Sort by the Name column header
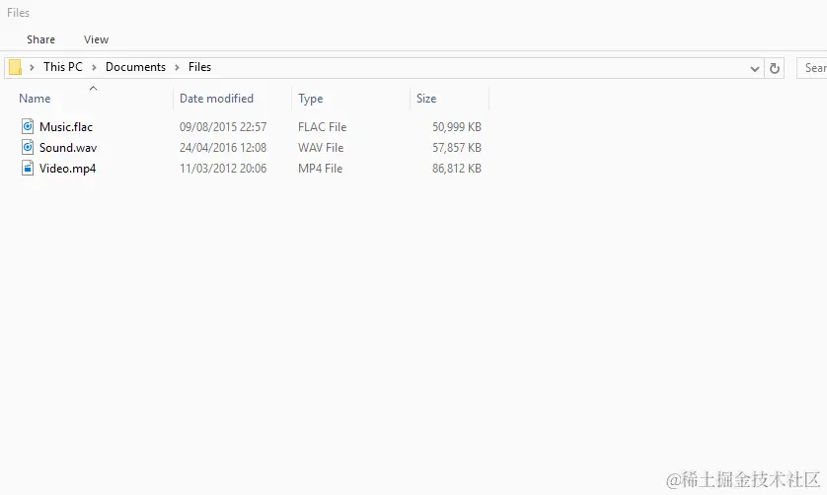The width and height of the screenshot is (827, 495). [35, 99]
